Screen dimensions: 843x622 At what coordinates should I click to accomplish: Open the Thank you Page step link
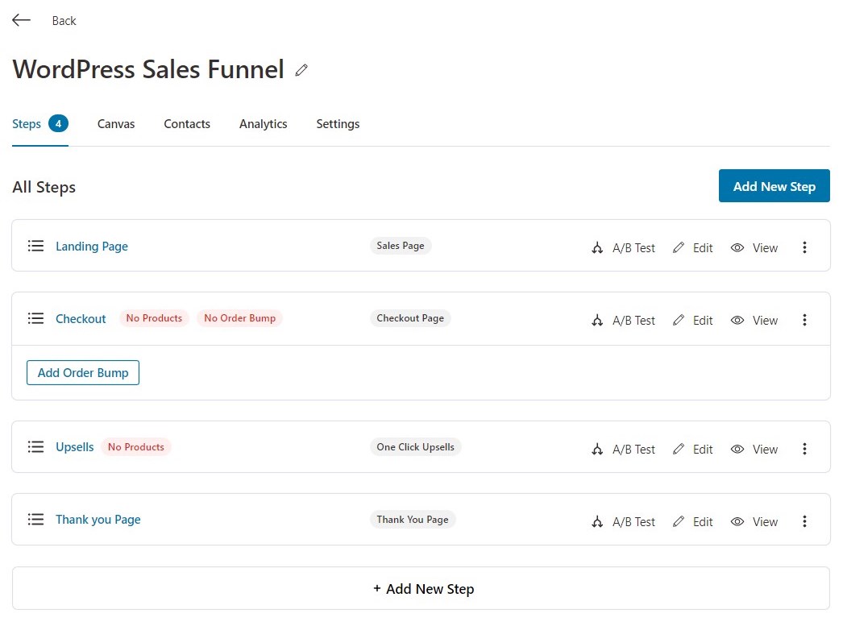(x=98, y=520)
